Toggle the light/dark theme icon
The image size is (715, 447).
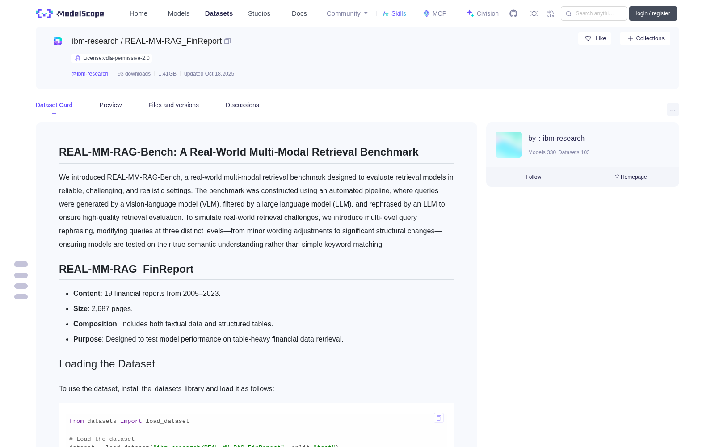click(x=534, y=13)
